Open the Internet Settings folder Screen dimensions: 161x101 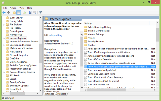click(96, 34)
